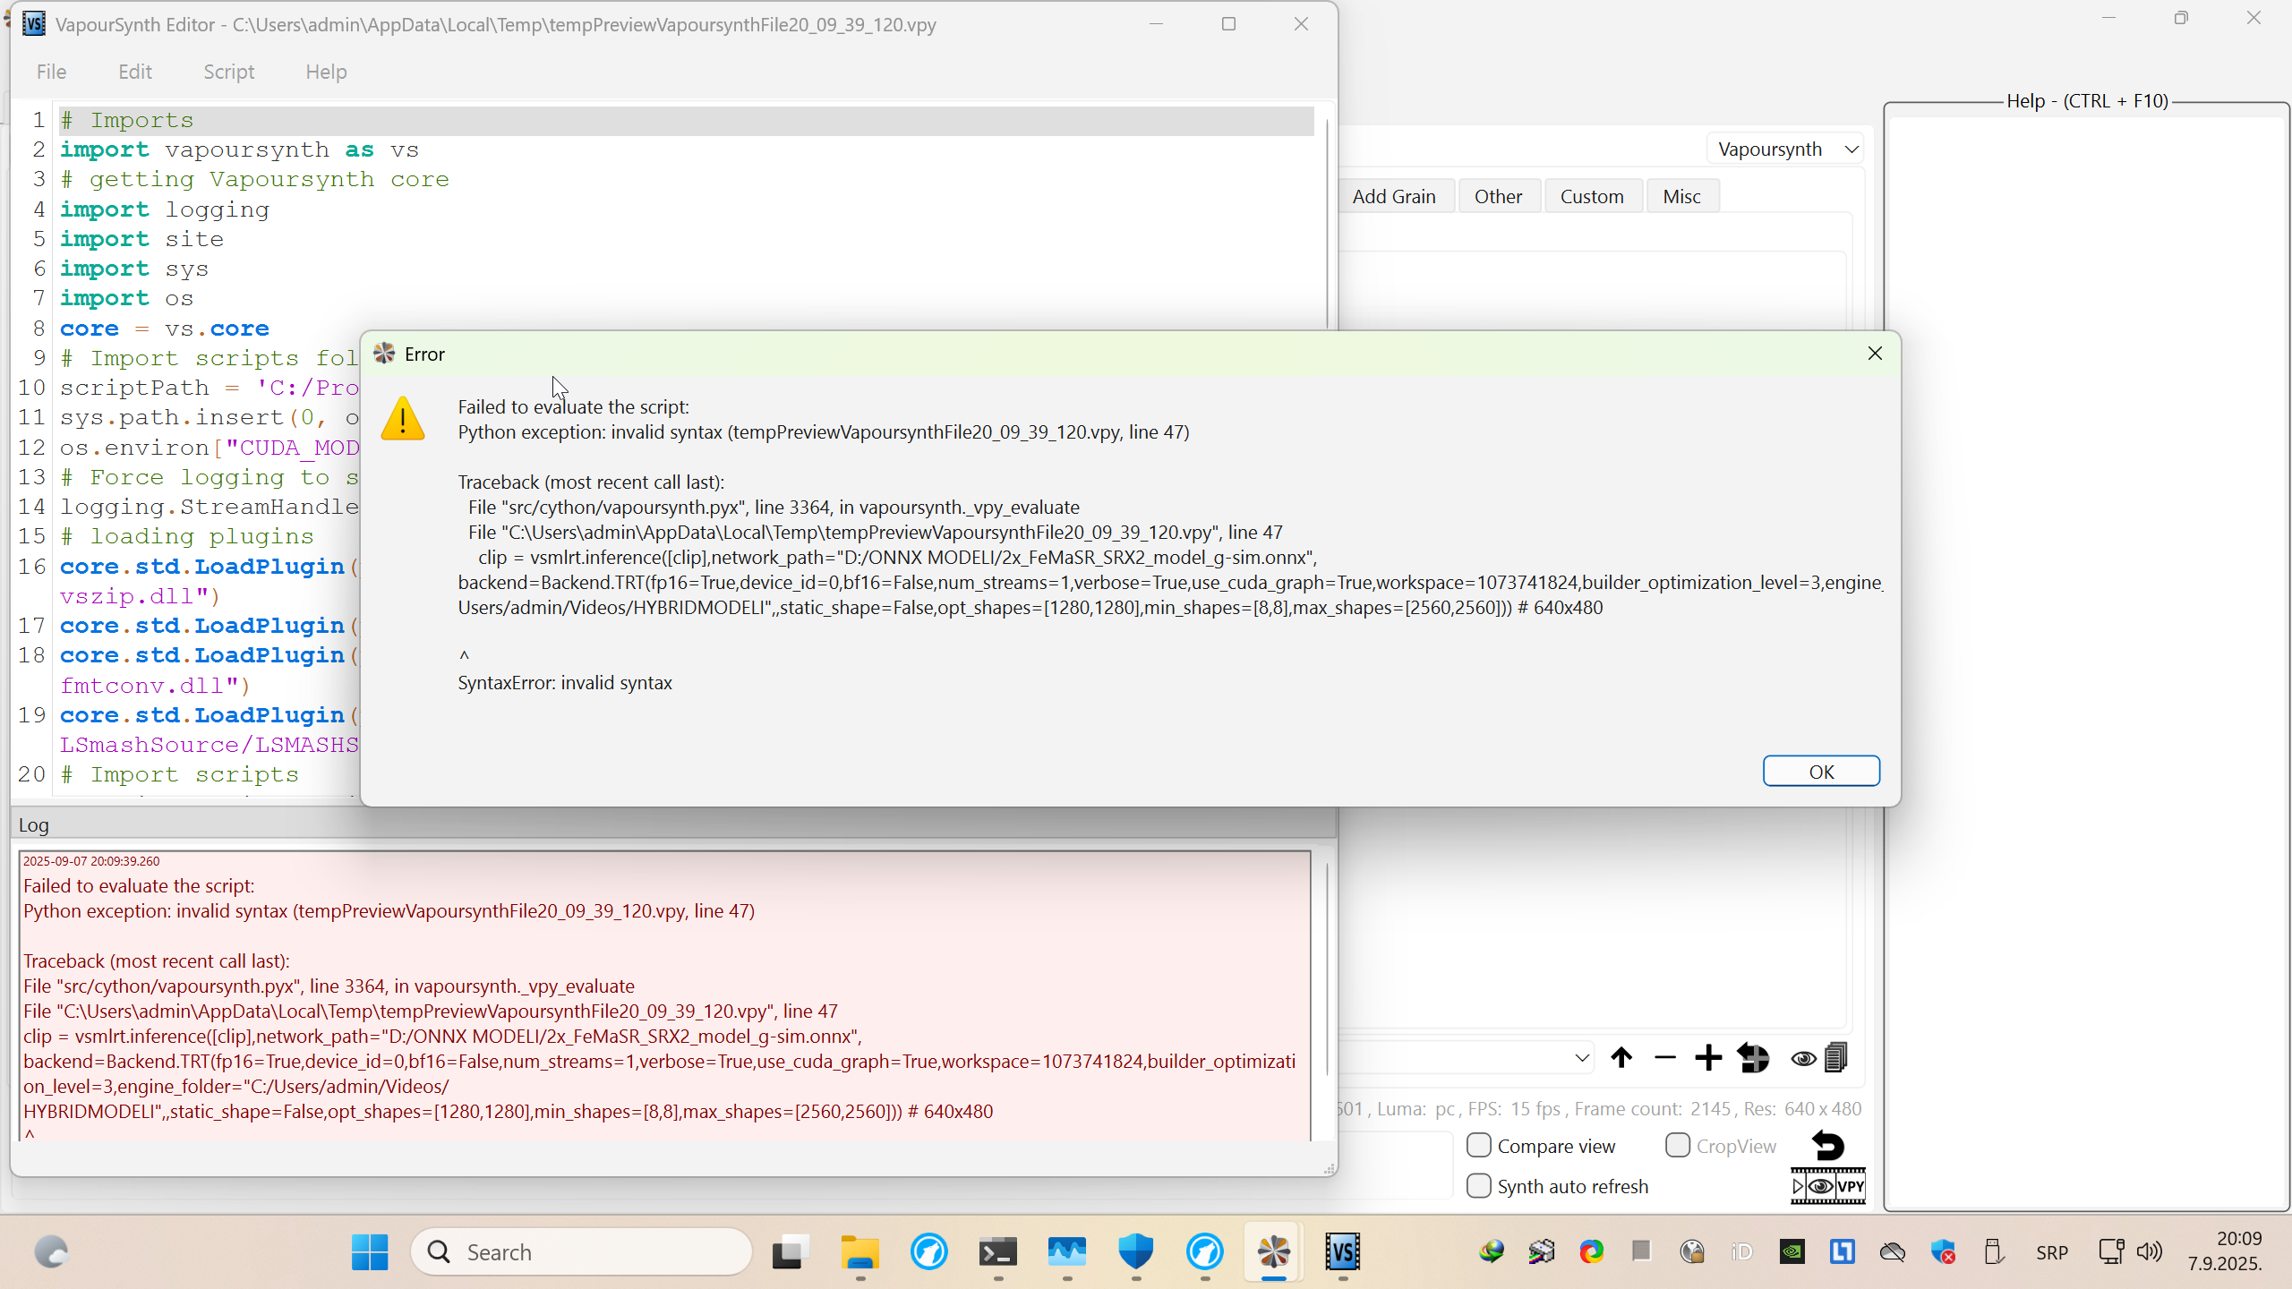The height and width of the screenshot is (1289, 2292).
Task: Open the Vapoursynth dropdown
Action: pyautogui.click(x=1785, y=149)
